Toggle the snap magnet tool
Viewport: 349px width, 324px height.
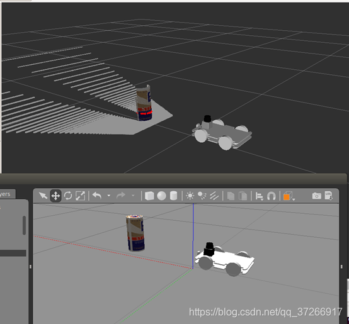[272, 196]
